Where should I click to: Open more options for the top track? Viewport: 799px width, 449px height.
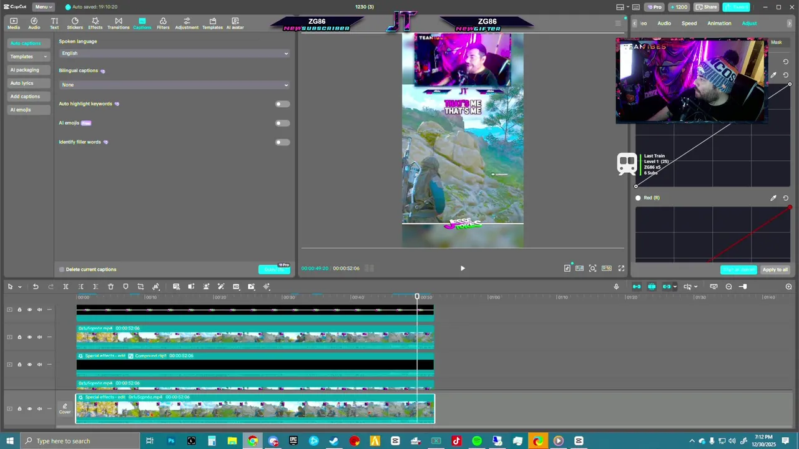(x=49, y=309)
